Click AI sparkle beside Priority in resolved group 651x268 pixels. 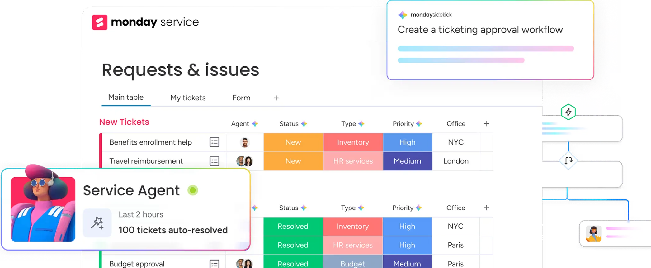tap(419, 208)
